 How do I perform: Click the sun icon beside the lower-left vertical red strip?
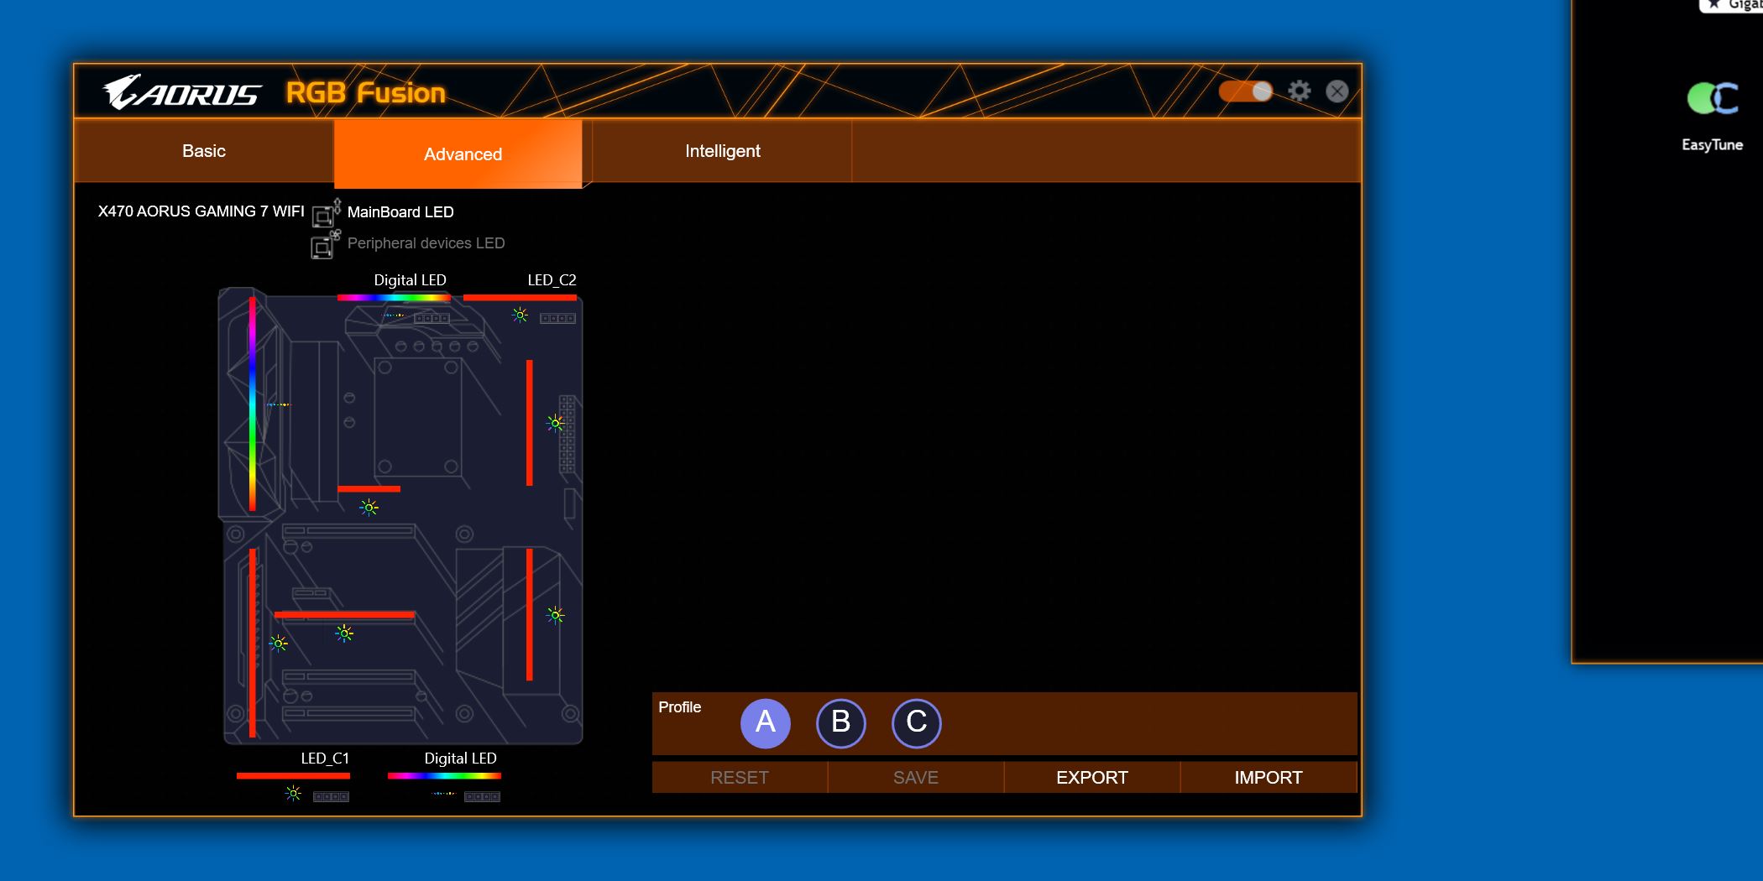279,644
